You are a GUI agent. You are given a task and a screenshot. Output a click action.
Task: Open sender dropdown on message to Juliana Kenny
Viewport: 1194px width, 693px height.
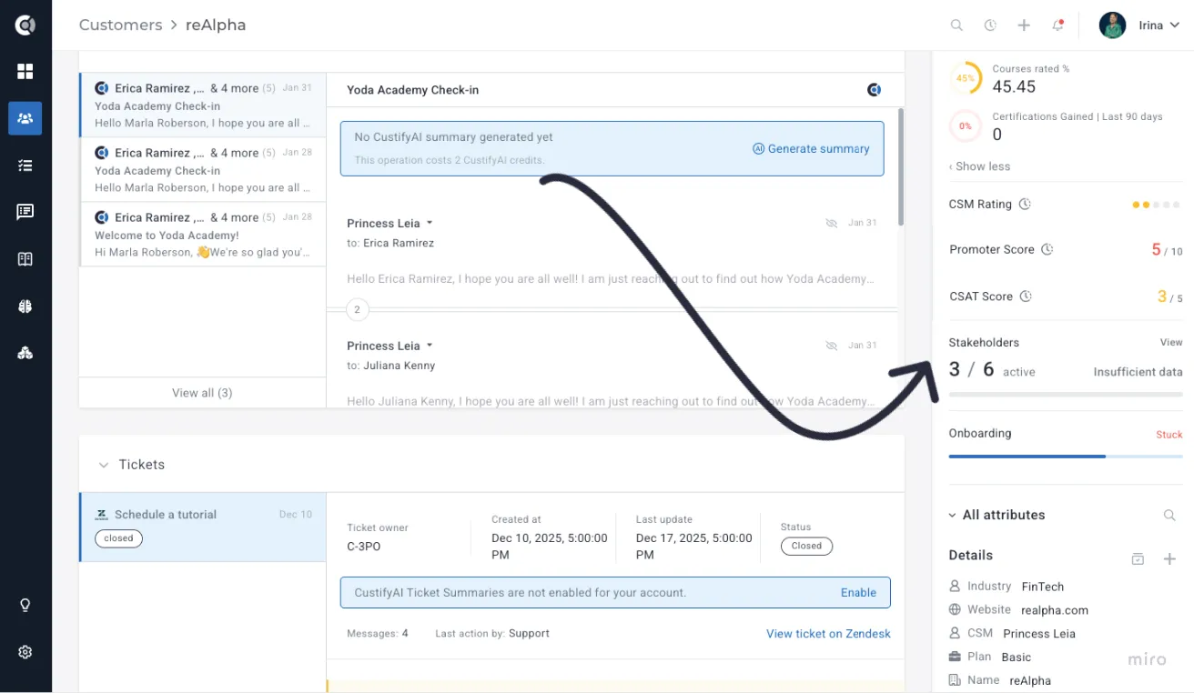click(430, 346)
